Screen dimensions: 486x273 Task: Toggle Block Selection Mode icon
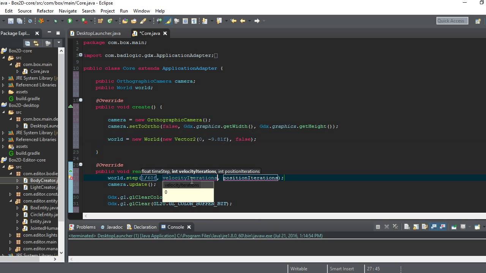pos(185,21)
